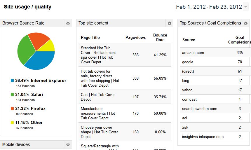Image resolution: width=251 pixels, height=150 pixels.
Task: Open Browser Bounce Rate widget settings gear
Action: pos(68,23)
